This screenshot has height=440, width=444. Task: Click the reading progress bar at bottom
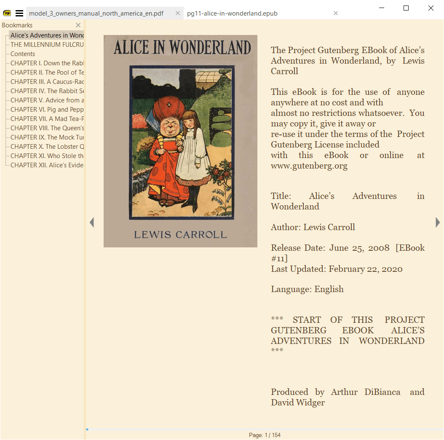265,429
